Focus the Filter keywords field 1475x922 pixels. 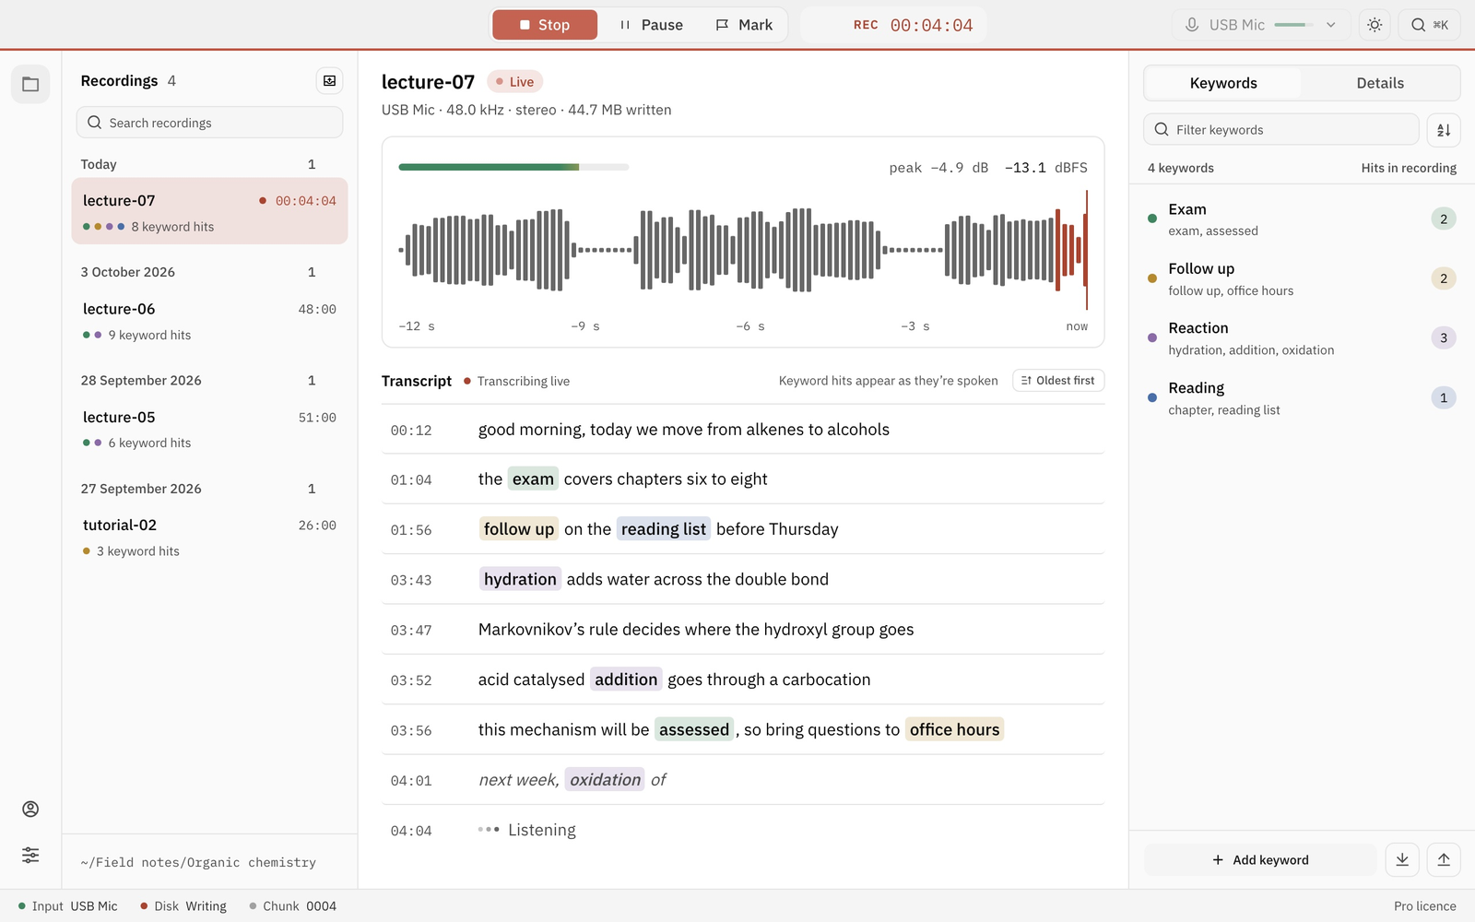point(1281,130)
